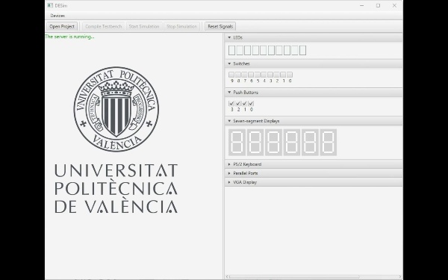Minimize the DESim window
The height and width of the screenshot is (280, 448).
tap(361, 5)
